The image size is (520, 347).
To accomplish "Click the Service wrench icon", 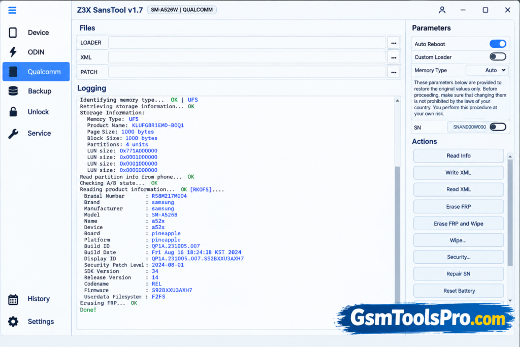I will point(13,133).
